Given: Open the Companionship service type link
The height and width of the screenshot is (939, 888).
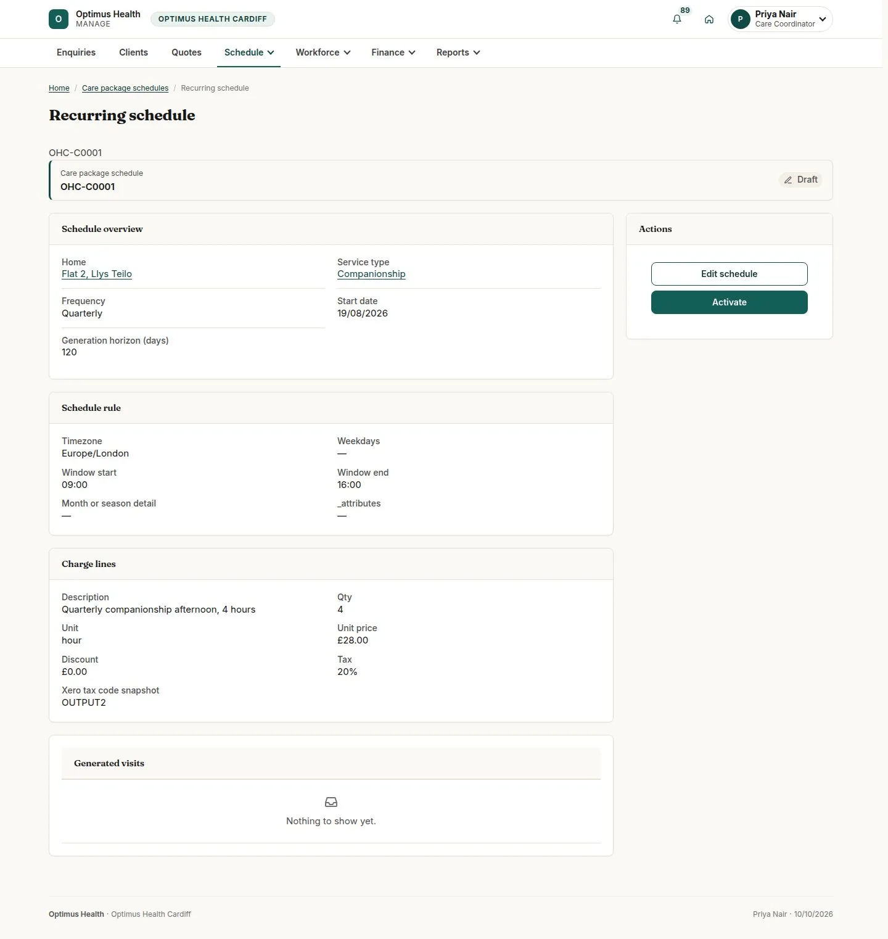Looking at the screenshot, I should coord(371,274).
